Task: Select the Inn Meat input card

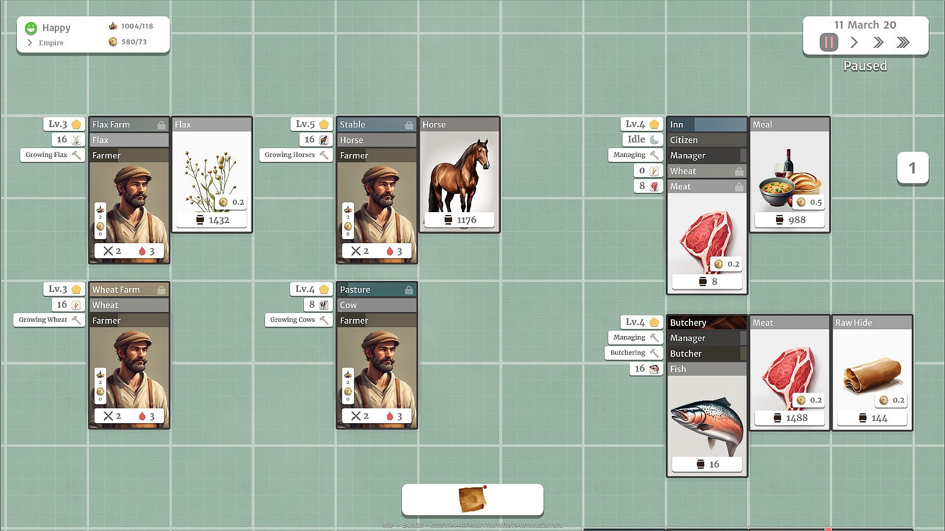Action: (x=707, y=237)
